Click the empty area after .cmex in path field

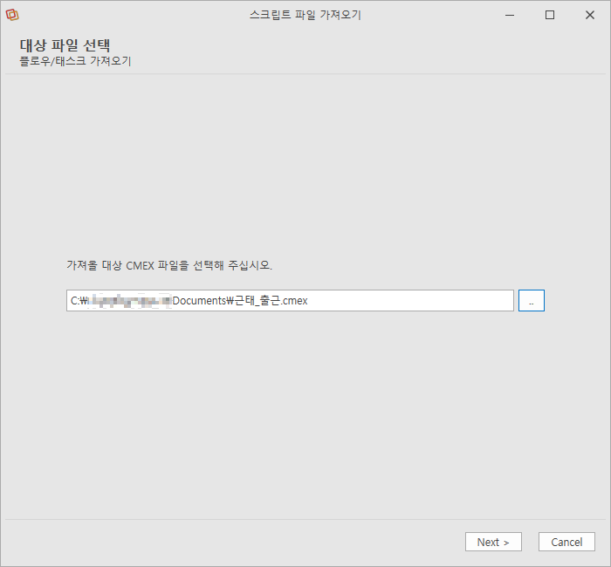[x=409, y=300]
